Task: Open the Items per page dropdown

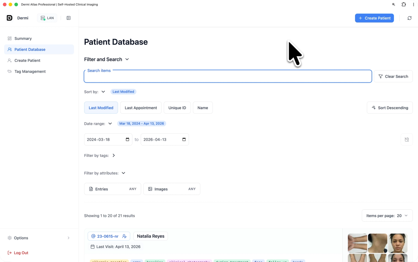Action: point(387,216)
